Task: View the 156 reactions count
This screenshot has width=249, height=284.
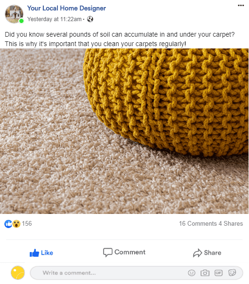Action: click(x=27, y=223)
